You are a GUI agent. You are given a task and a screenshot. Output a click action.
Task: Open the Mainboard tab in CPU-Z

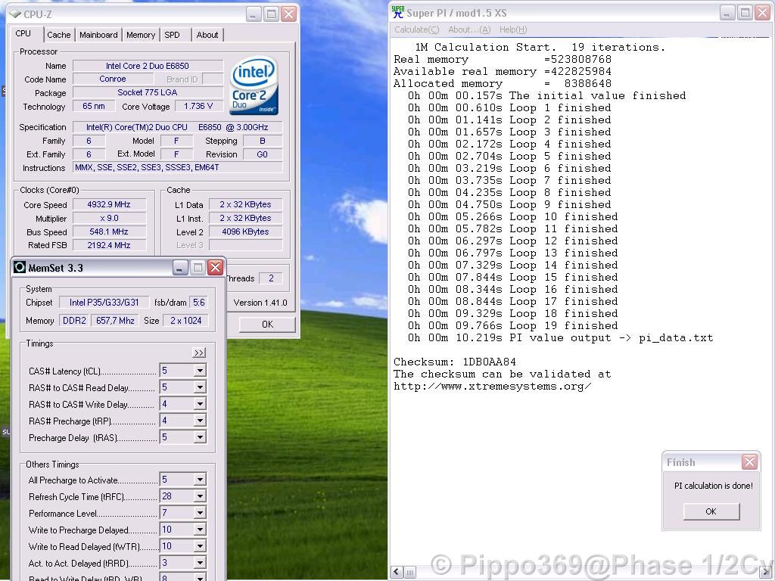[98, 35]
